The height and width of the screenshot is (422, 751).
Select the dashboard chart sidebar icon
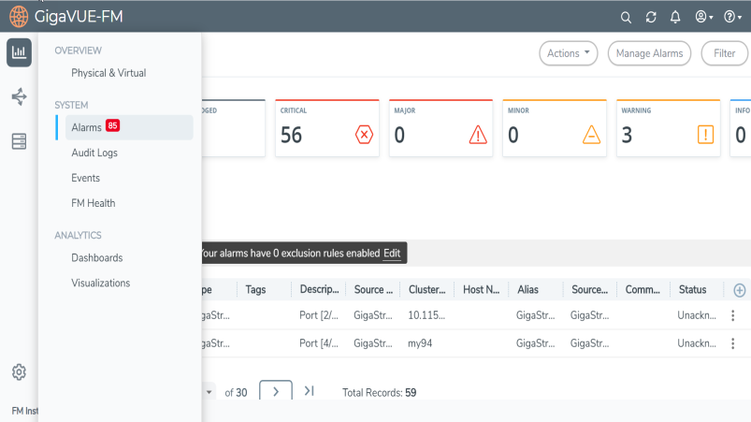click(x=19, y=53)
